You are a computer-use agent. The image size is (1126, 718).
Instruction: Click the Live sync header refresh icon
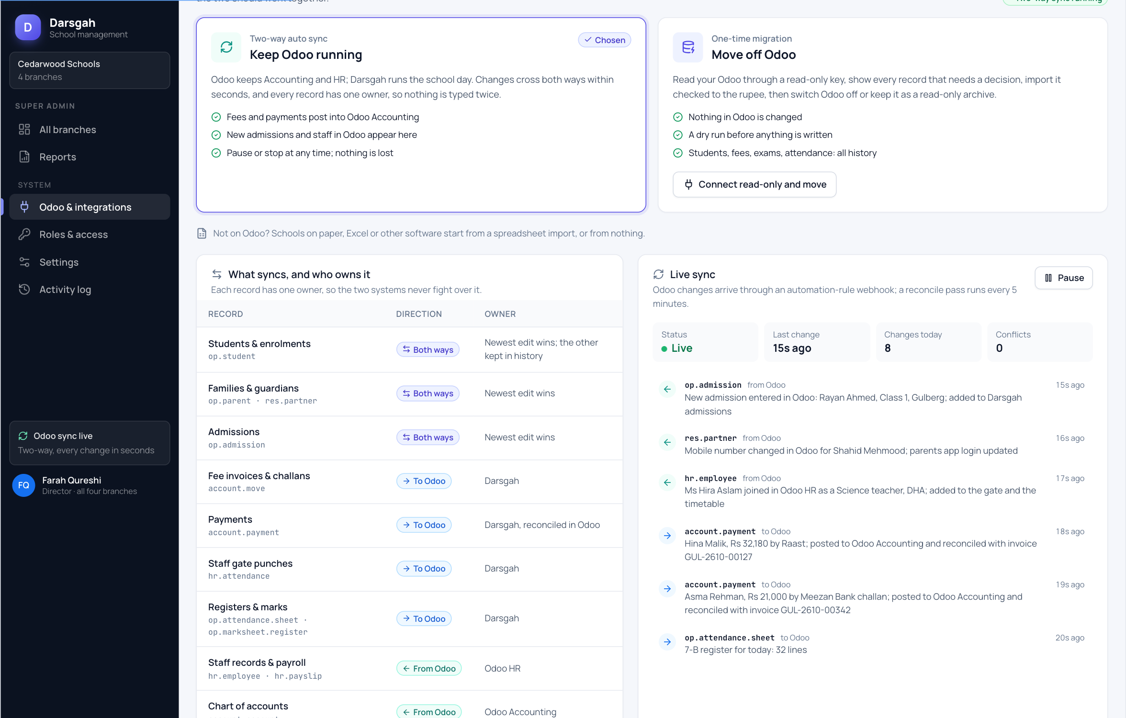click(x=658, y=274)
